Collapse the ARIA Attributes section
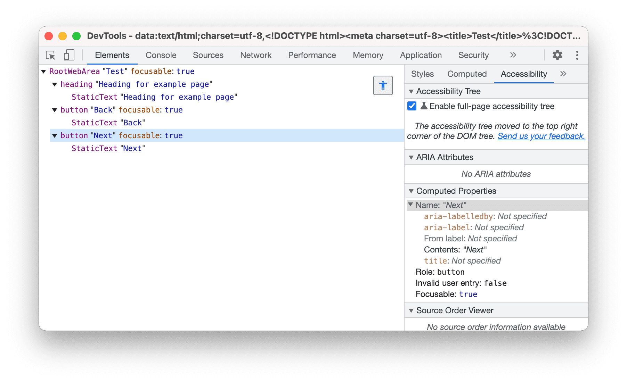This screenshot has height=382, width=627. 411,157
